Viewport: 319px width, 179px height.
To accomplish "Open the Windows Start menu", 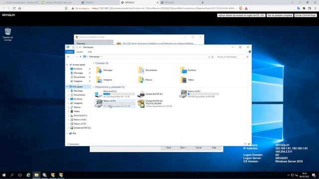I will click(4, 175).
